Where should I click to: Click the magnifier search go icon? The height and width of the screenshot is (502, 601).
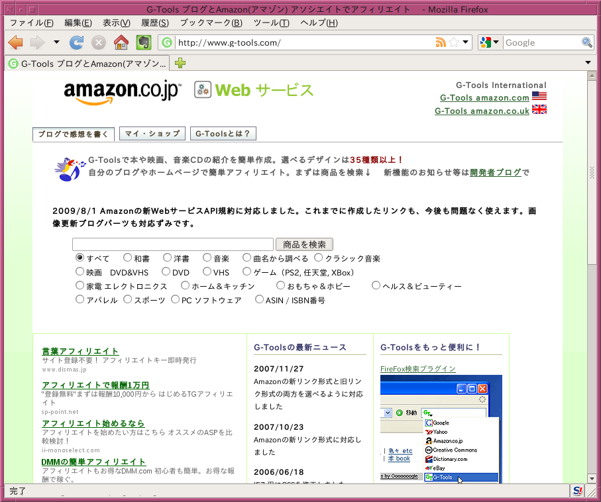tap(586, 42)
